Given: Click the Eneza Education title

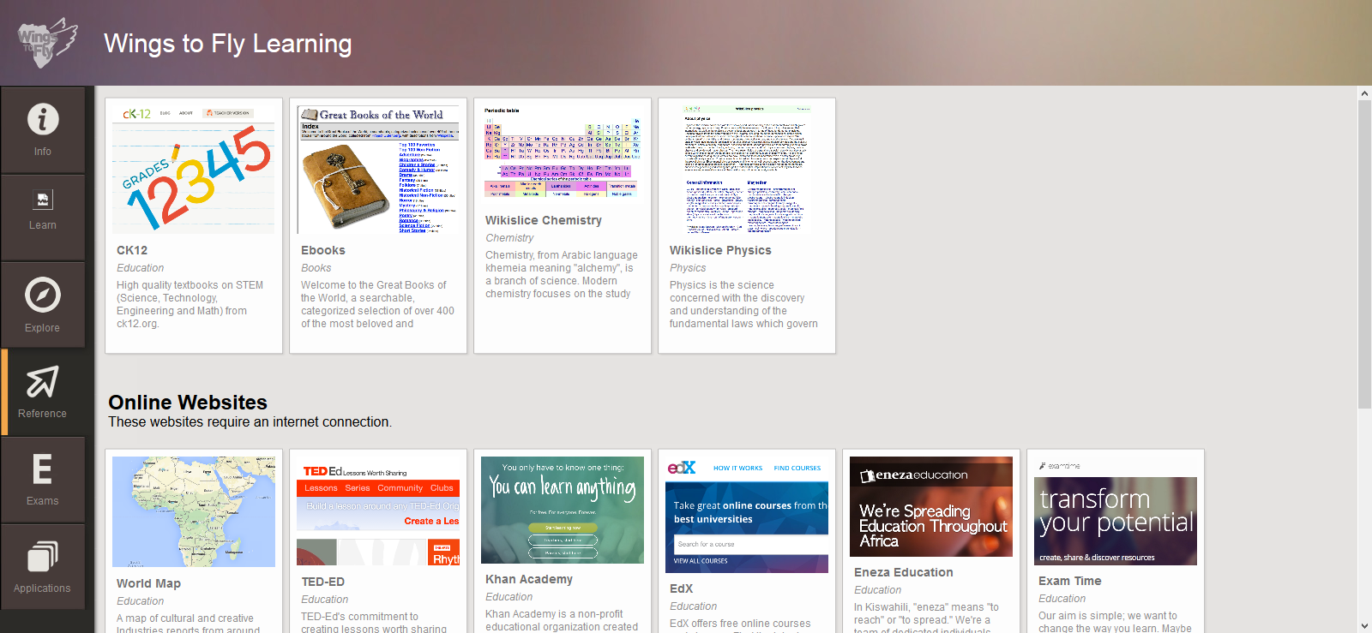Looking at the screenshot, I should (x=903, y=572).
